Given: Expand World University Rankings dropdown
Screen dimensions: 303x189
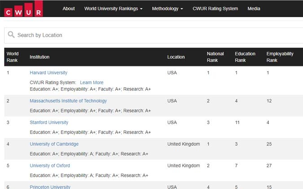Looking at the screenshot, I should coord(114,9).
